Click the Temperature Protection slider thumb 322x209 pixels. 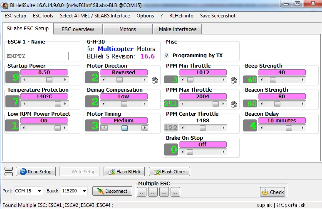click(58, 104)
